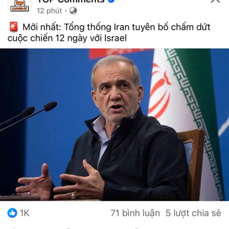
Task: Show the '5 lượt chia sẻ' shares
Action: (193, 213)
